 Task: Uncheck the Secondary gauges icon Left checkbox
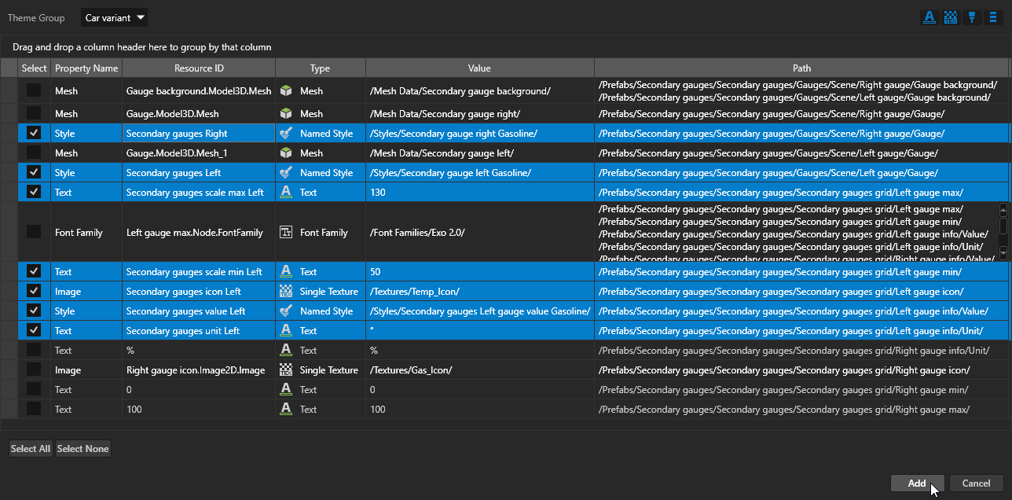tap(34, 291)
